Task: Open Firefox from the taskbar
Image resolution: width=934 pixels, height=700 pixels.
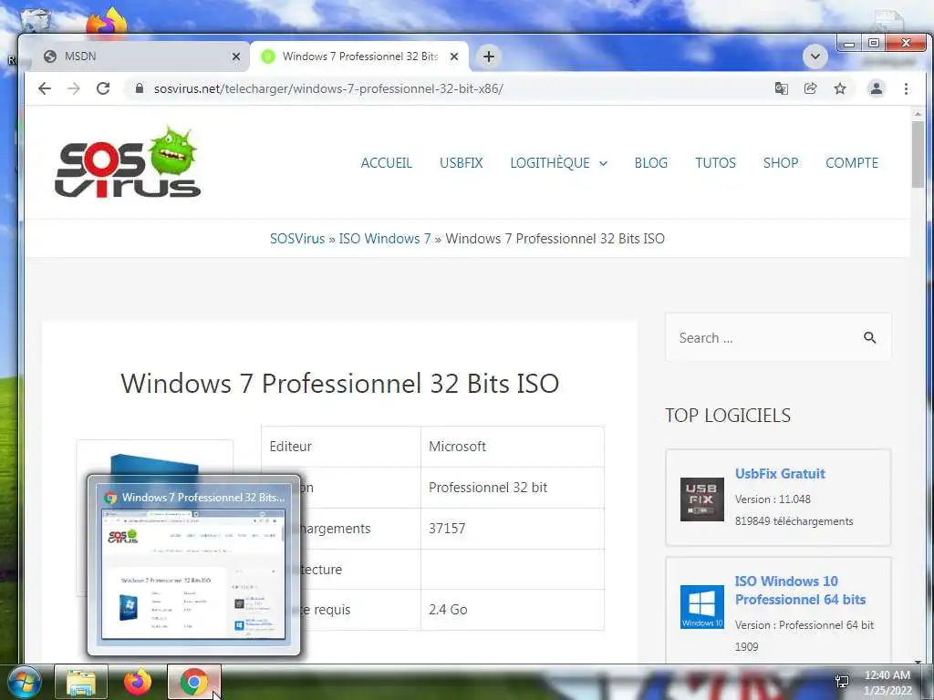Action: 138,682
